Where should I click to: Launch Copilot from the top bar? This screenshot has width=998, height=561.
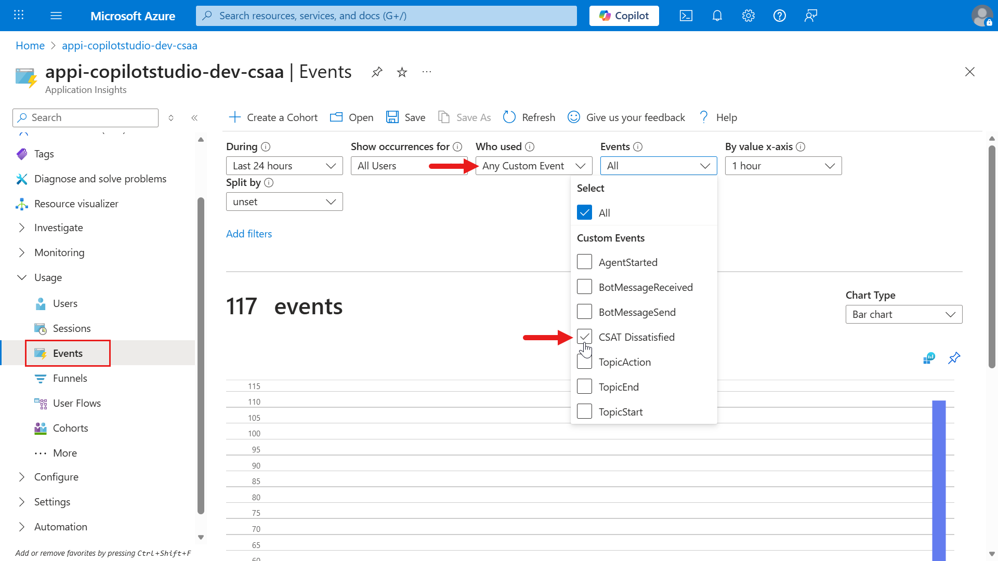coord(624,16)
